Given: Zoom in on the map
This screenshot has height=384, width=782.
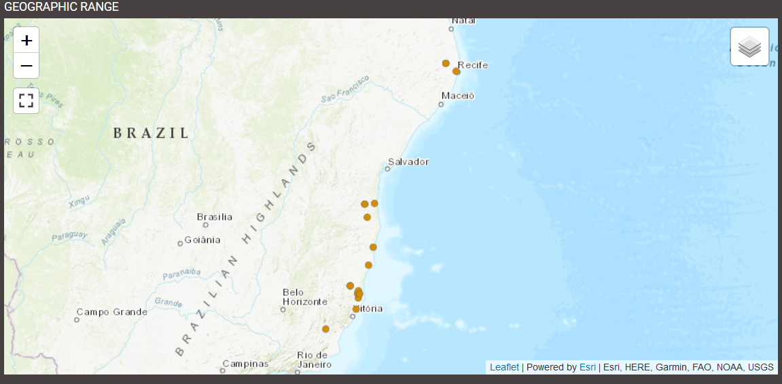Looking at the screenshot, I should point(26,40).
